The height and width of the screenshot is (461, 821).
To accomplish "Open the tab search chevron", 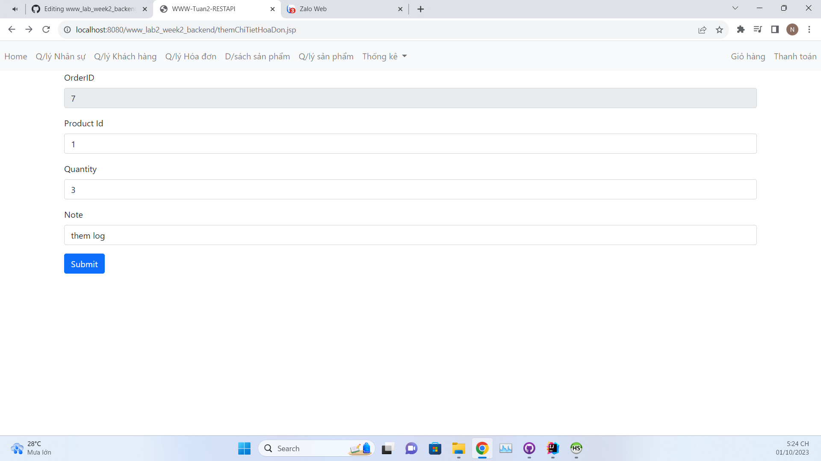I will click(735, 8).
